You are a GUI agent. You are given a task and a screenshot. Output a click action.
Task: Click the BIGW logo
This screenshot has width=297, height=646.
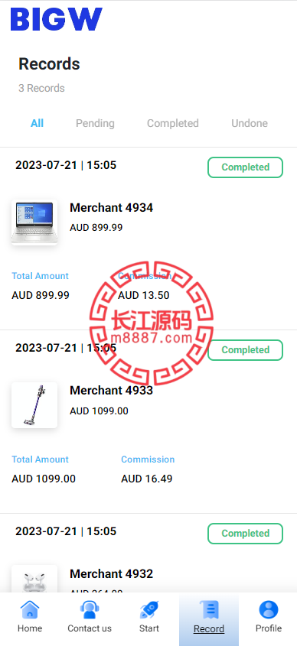coord(56,19)
